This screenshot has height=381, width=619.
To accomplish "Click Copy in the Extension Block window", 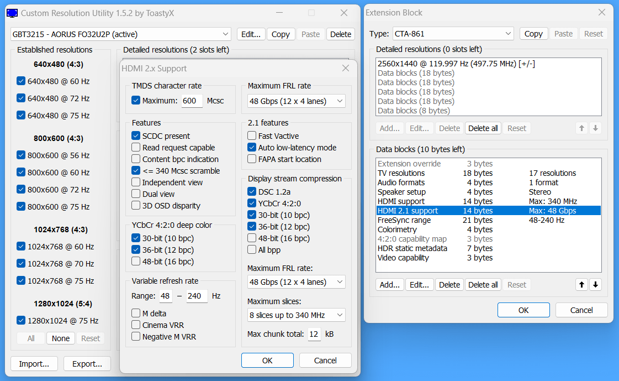I will pos(533,34).
